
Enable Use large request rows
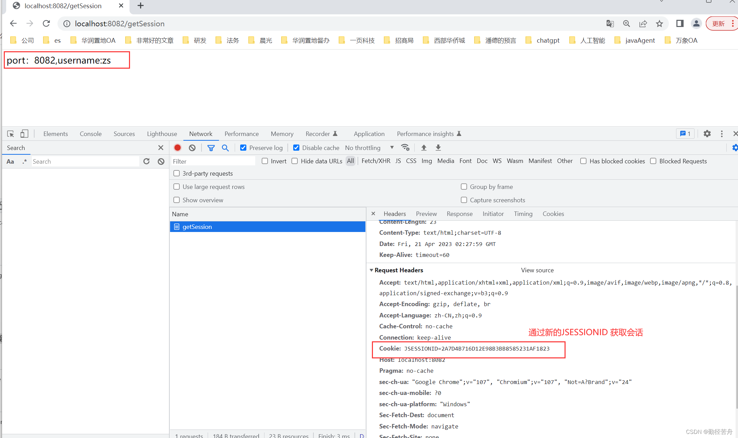click(x=177, y=187)
